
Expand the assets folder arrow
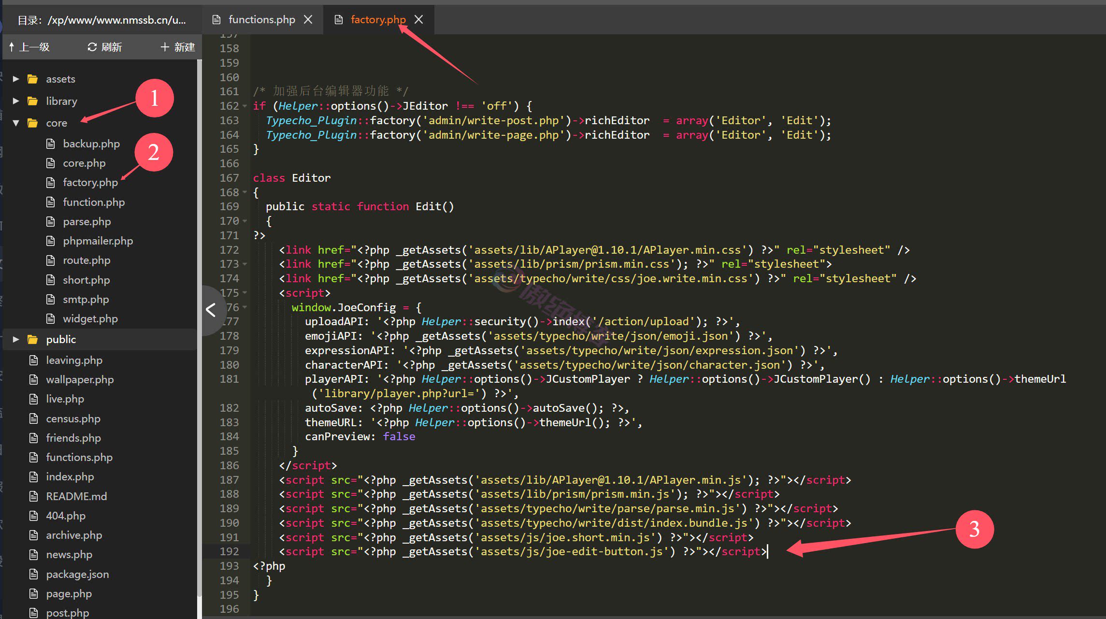click(16, 79)
